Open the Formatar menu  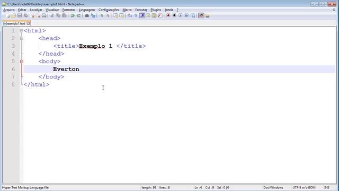(x=69, y=10)
